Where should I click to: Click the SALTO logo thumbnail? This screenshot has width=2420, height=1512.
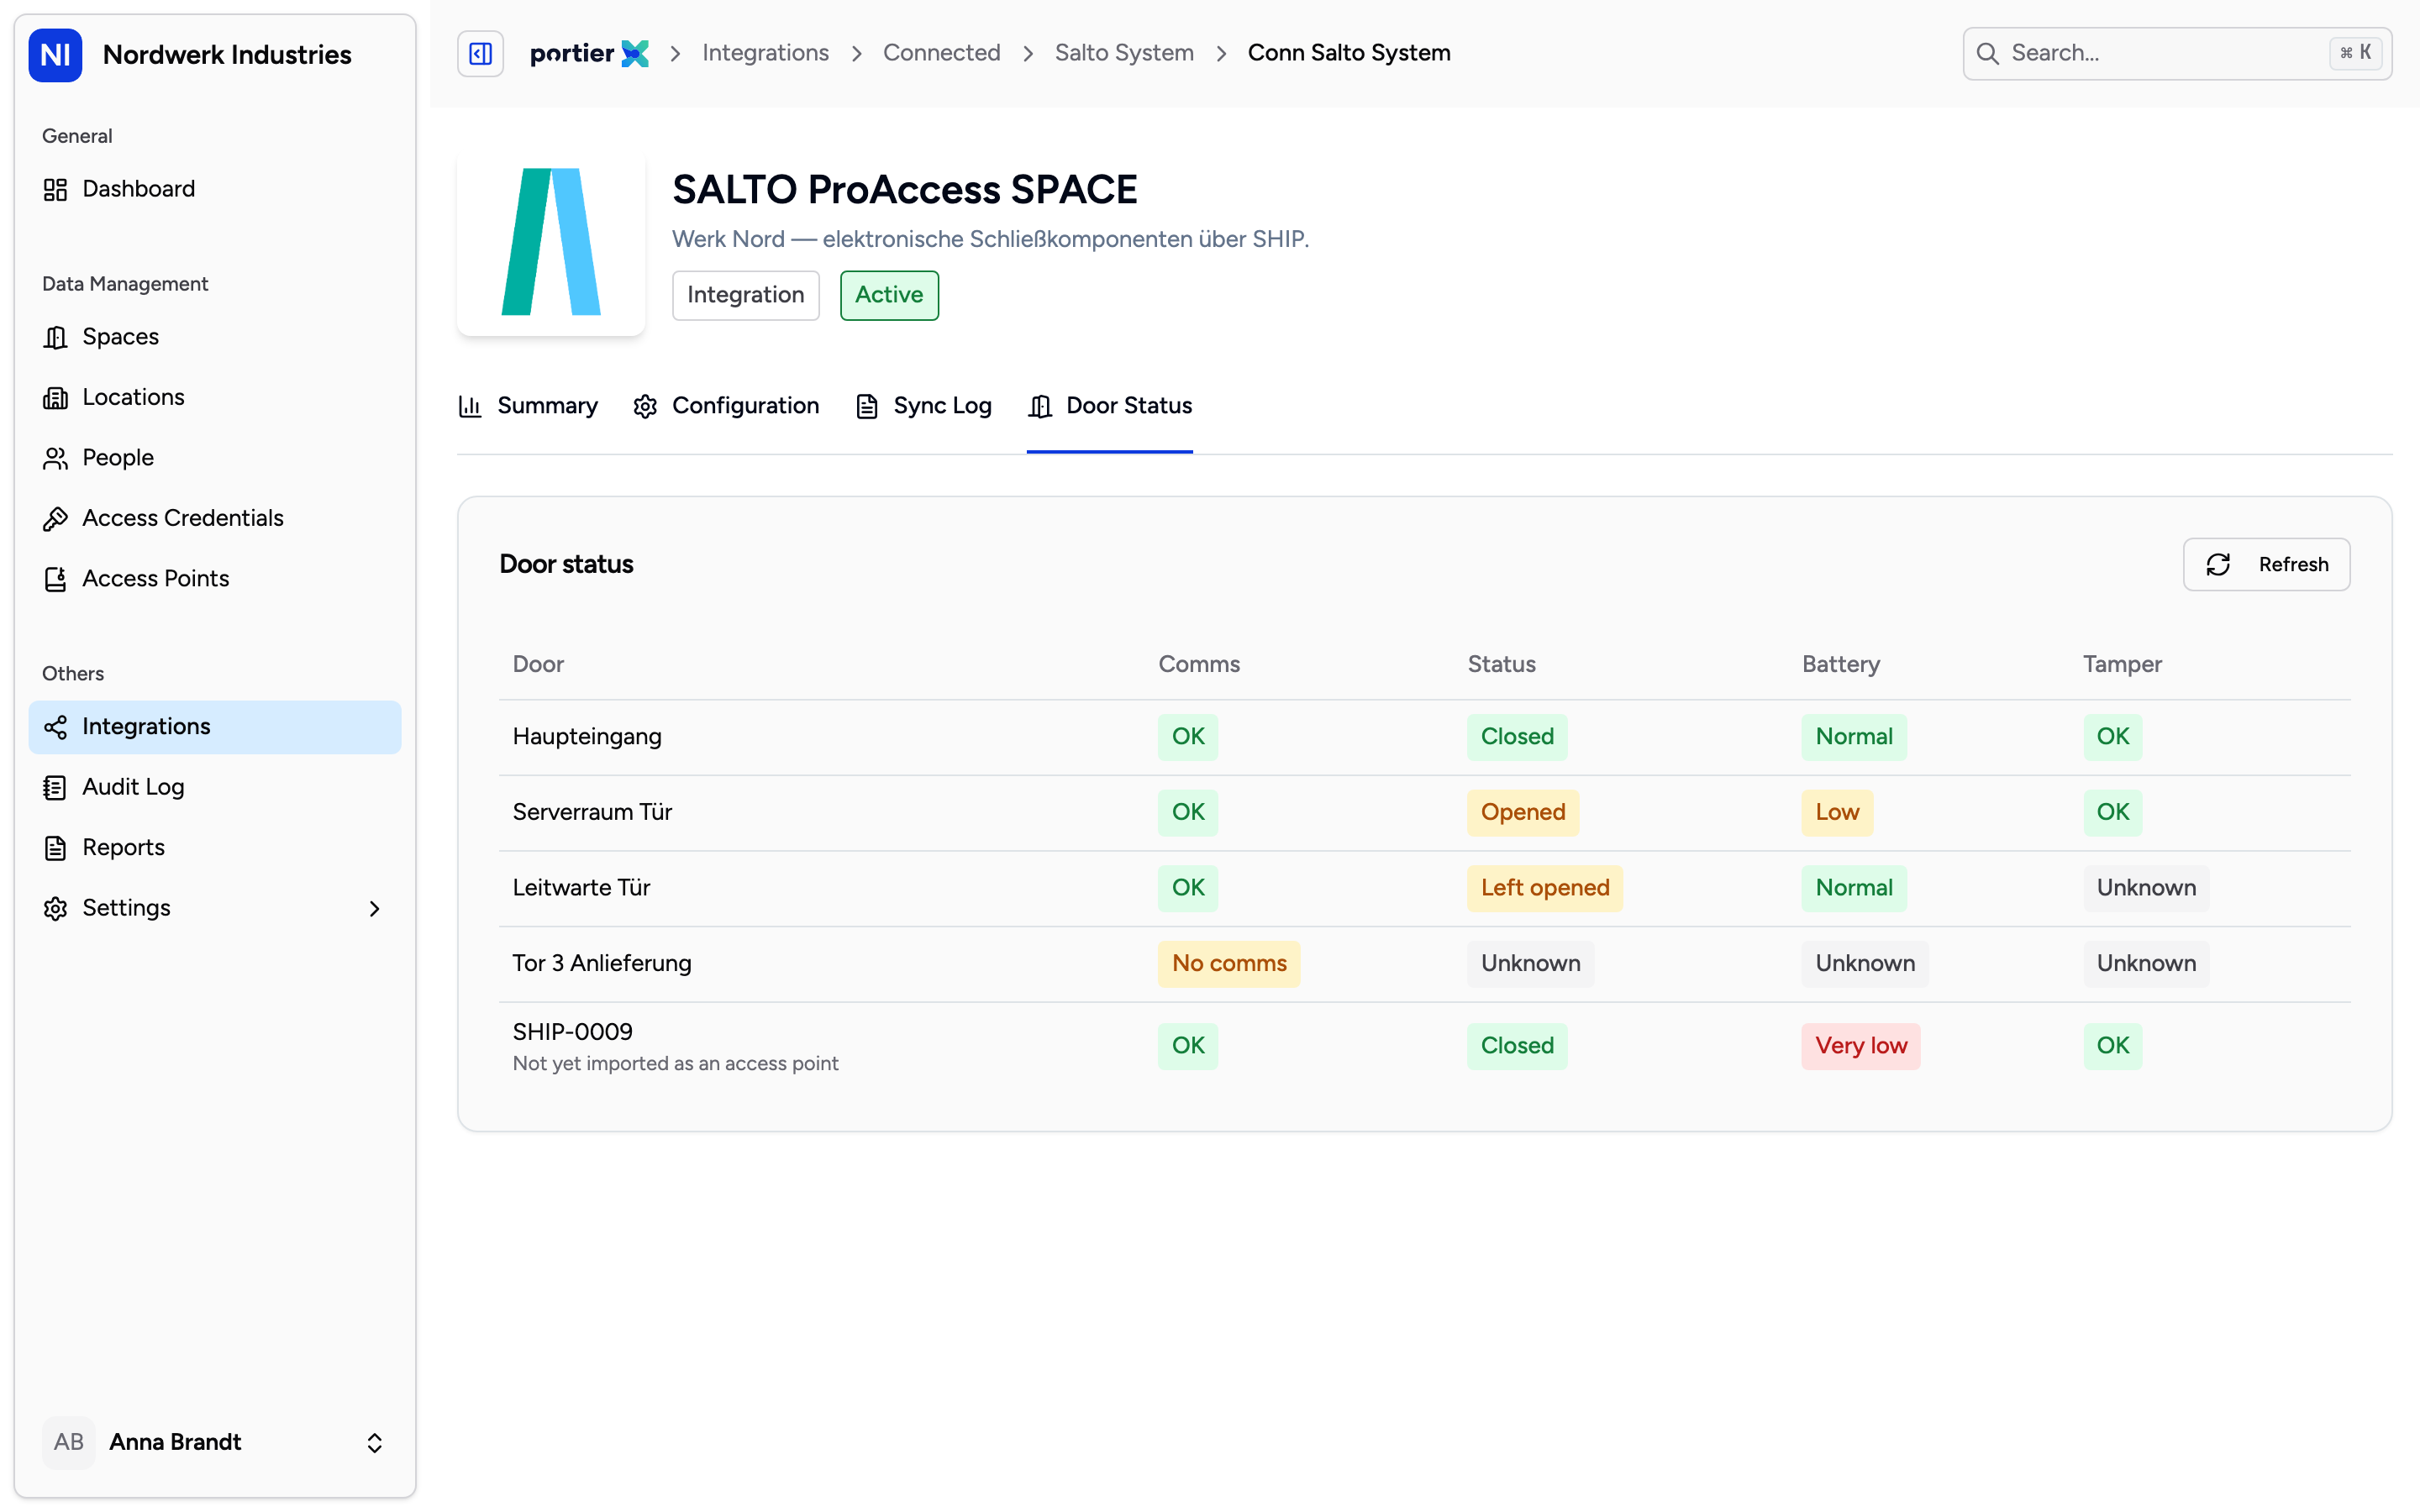[551, 242]
